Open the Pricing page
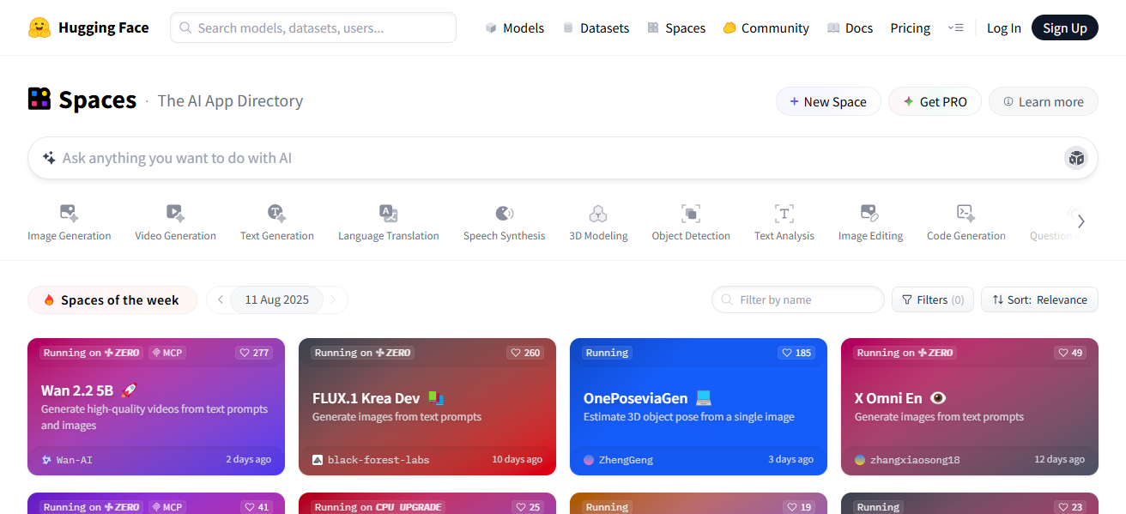Viewport: 1126px width, 514px height. (x=911, y=28)
